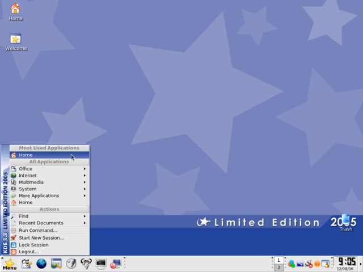Click the orange question mark tray icon
This screenshot has width=363, height=272.
[317, 264]
